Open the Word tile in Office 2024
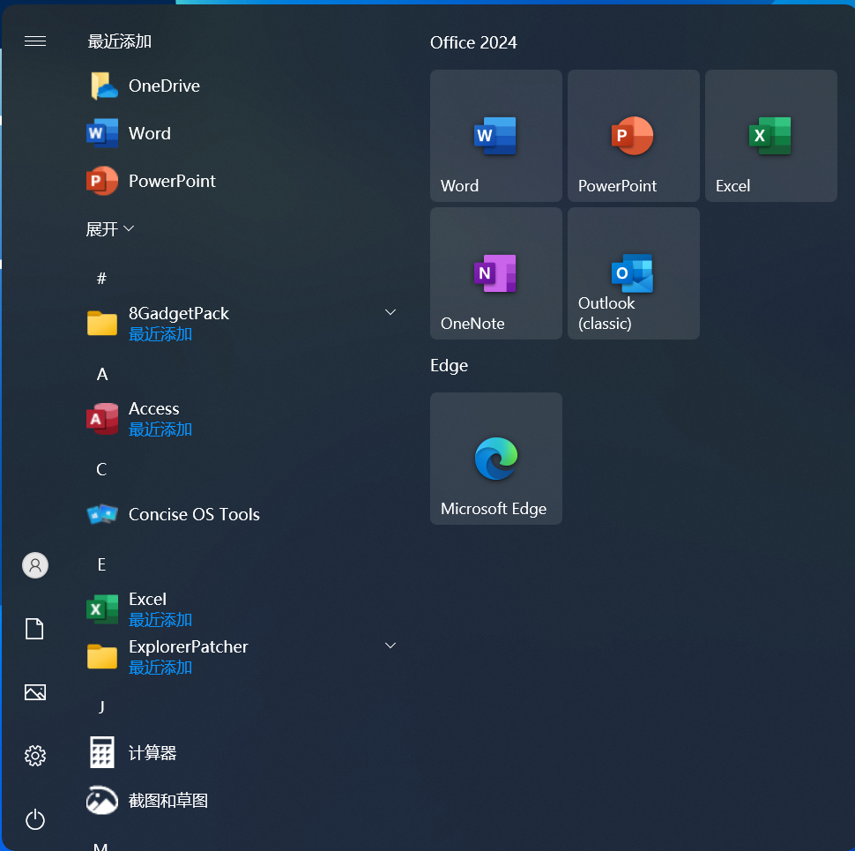The image size is (855, 851). [x=495, y=136]
